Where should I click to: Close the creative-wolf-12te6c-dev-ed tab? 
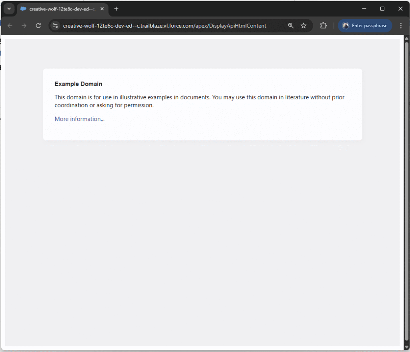click(x=102, y=9)
